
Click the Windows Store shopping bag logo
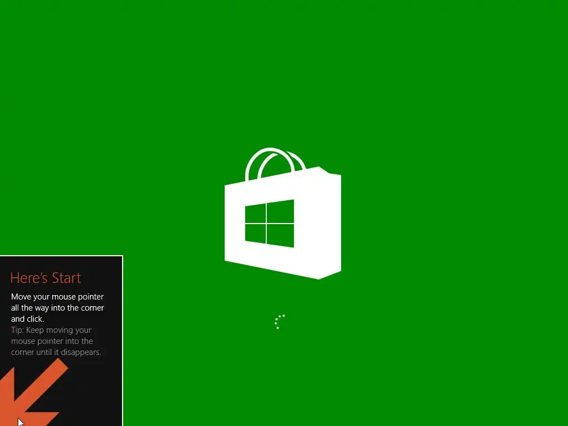(x=282, y=214)
